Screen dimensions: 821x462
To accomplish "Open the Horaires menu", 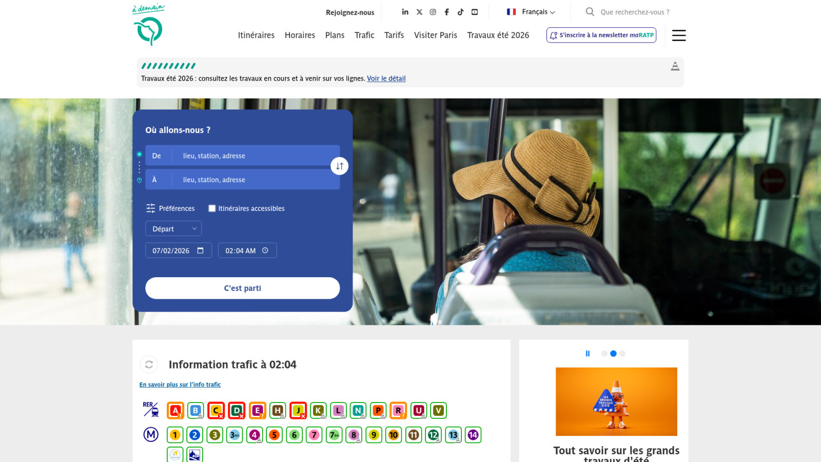I will 300,35.
